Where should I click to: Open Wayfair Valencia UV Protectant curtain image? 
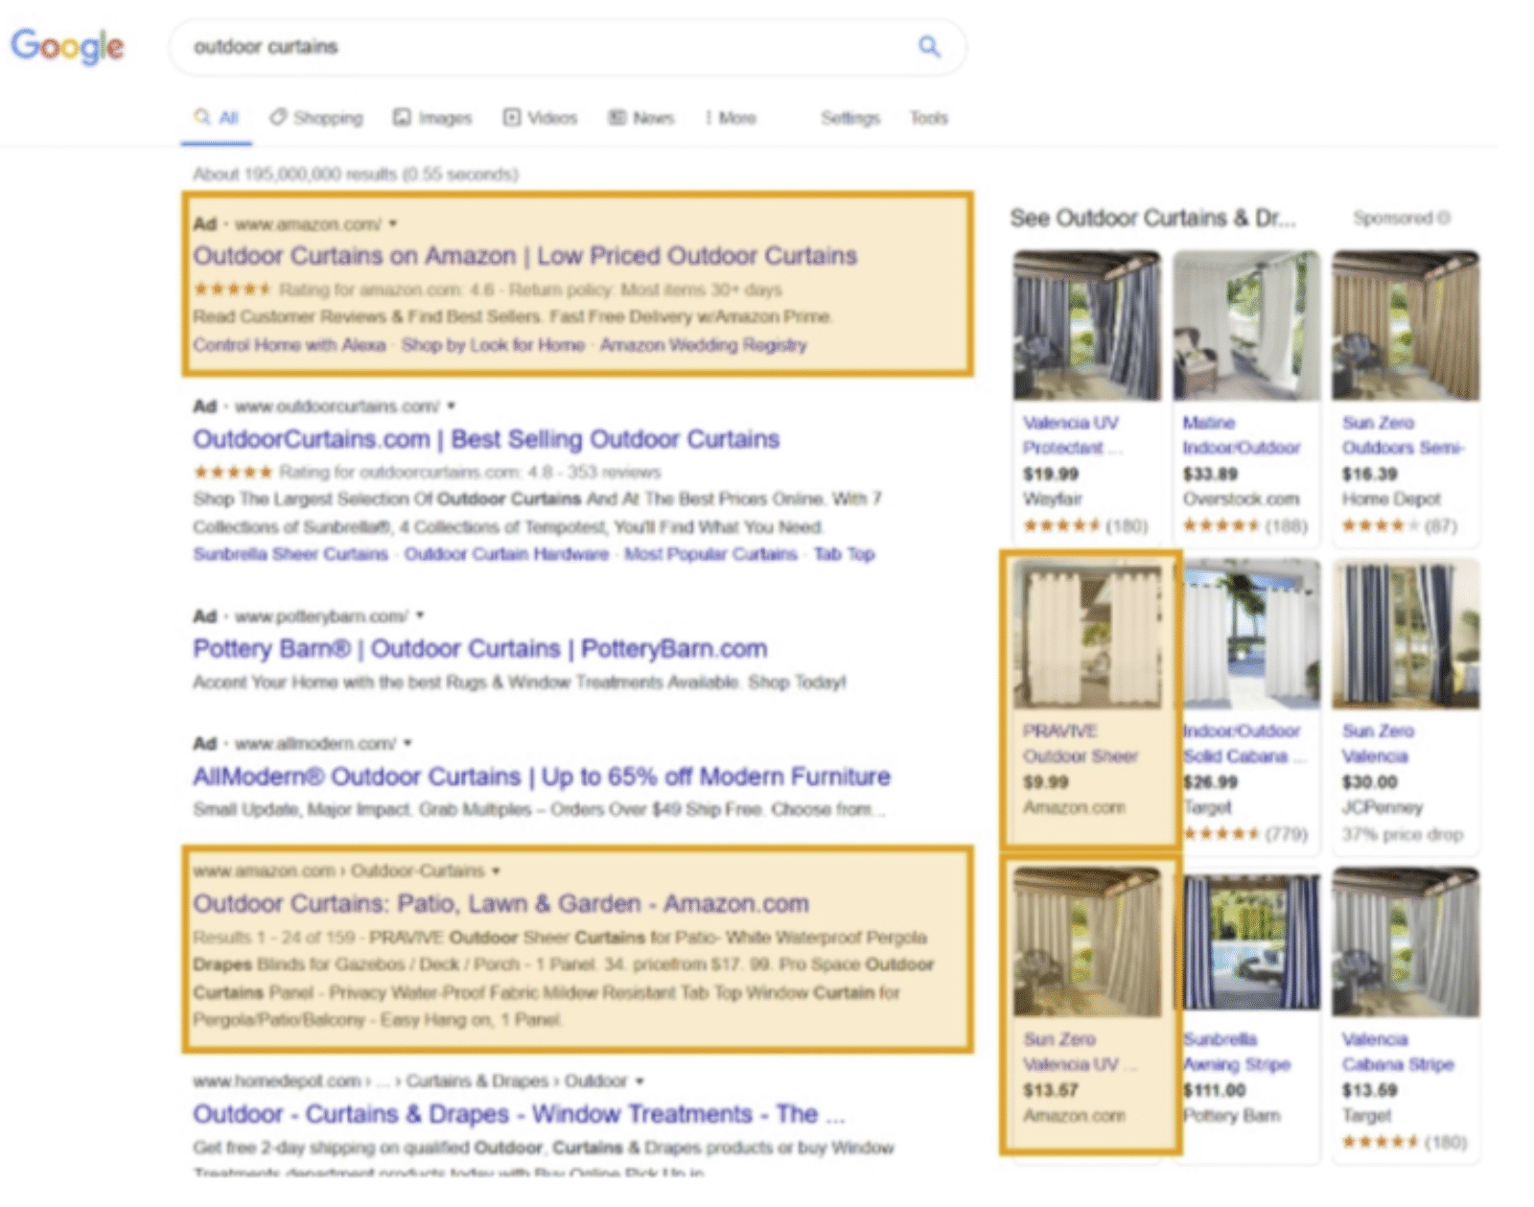(1087, 326)
